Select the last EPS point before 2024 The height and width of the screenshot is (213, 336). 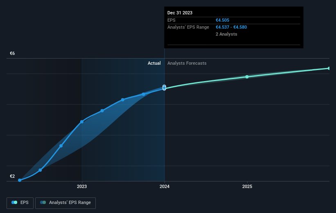coord(143,94)
